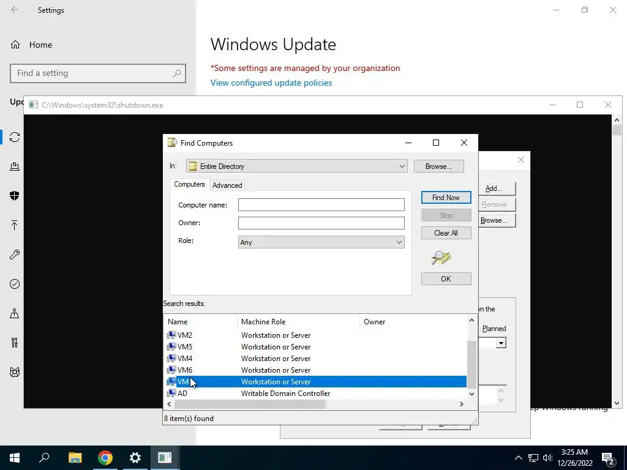Click the Owner text field
The width and height of the screenshot is (627, 470).
(x=321, y=223)
